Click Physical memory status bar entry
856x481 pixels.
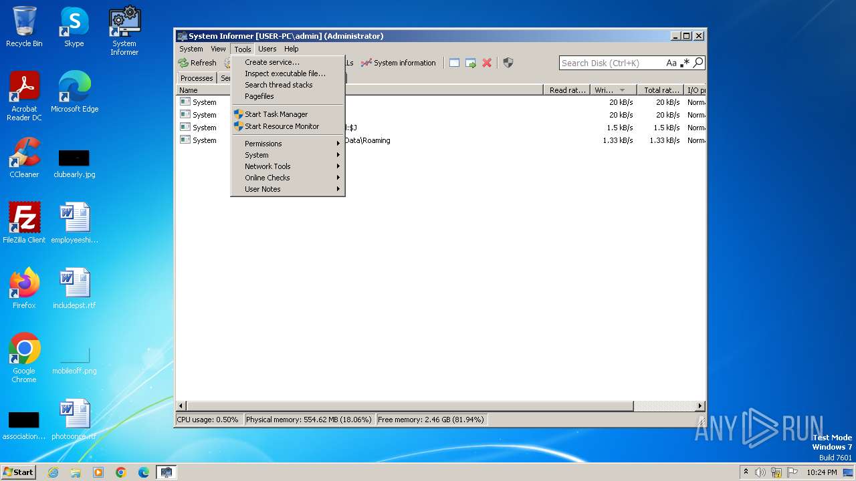(308, 420)
